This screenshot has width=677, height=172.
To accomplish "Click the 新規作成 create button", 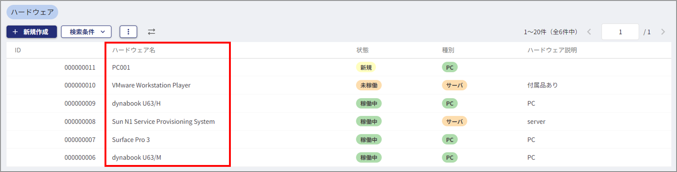I will click(x=32, y=32).
